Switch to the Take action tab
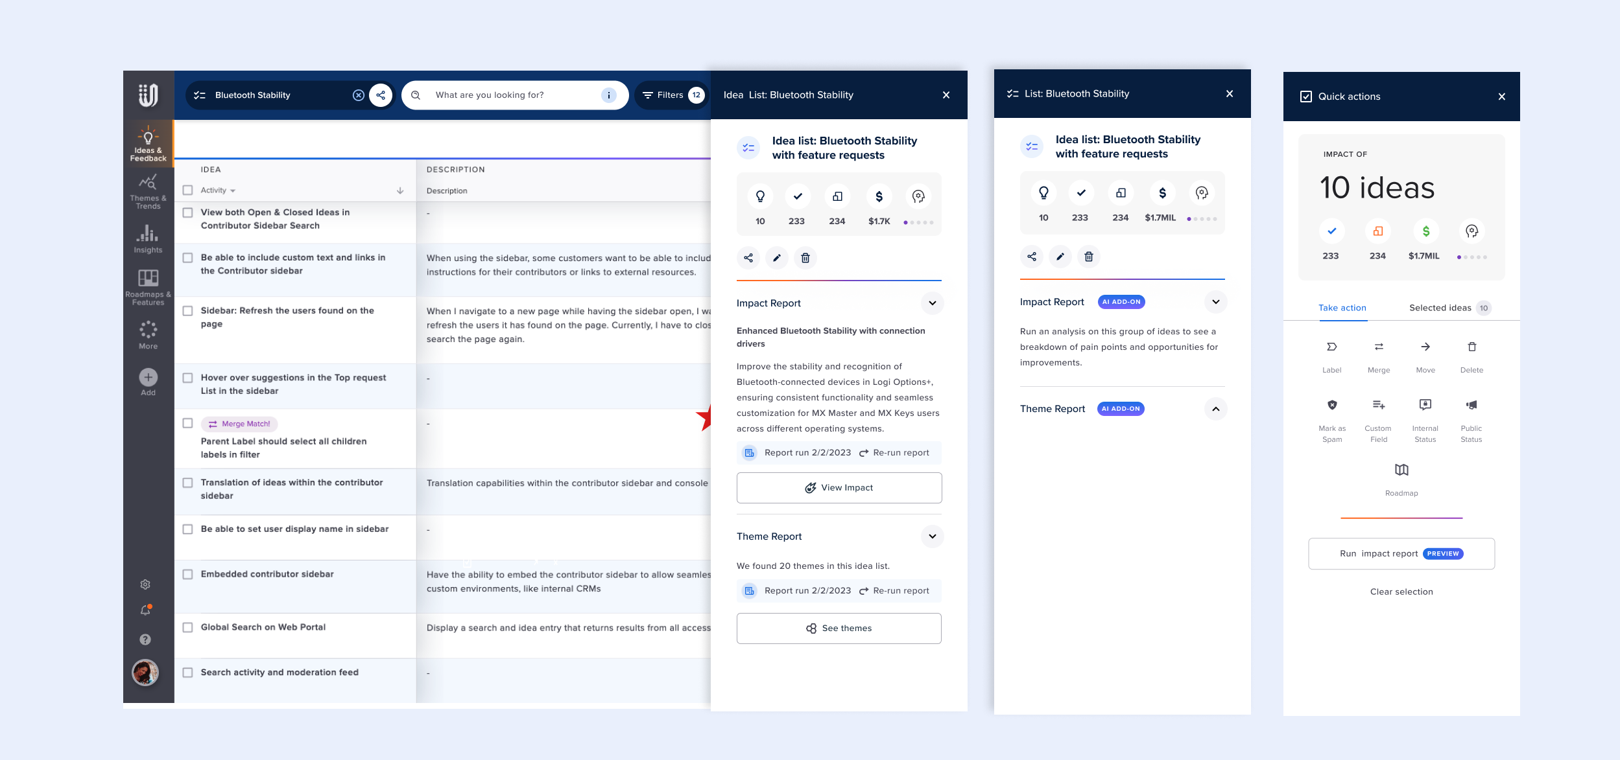This screenshot has height=760, width=1620. pos(1342,308)
